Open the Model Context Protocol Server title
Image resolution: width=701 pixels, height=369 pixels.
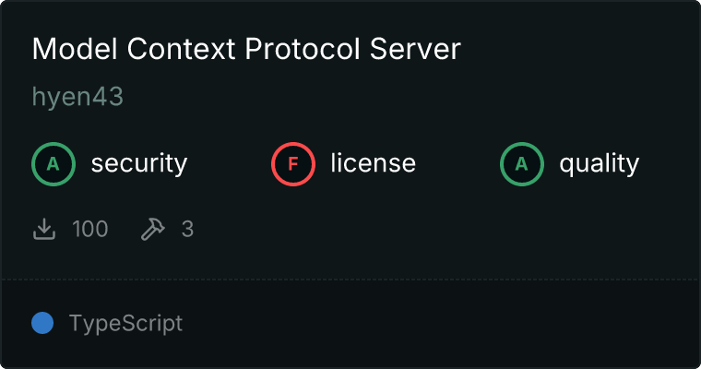point(245,50)
